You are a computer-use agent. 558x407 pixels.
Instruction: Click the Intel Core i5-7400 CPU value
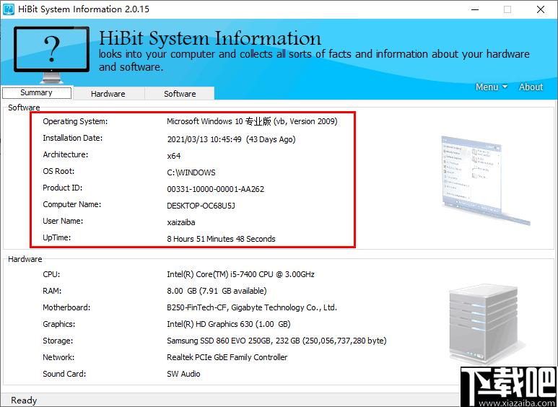(240, 274)
